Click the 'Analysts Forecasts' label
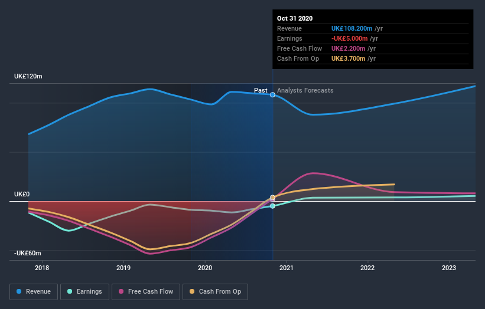485x309 pixels. pyautogui.click(x=305, y=90)
